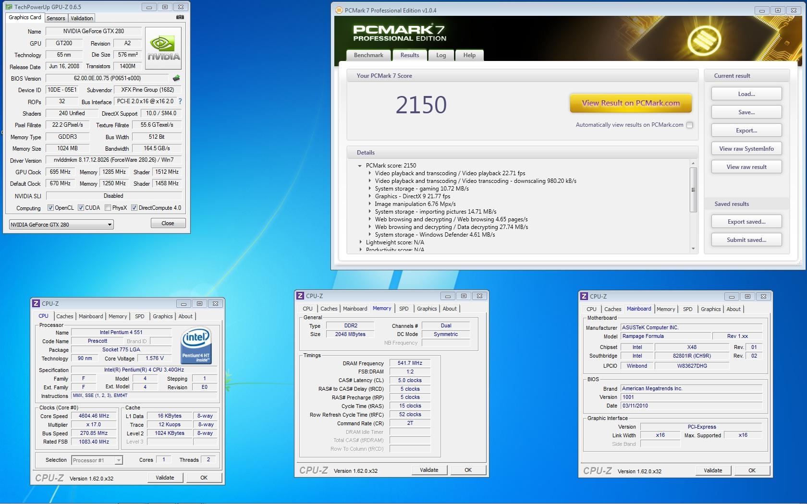This screenshot has width=807, height=504.
Task: Open the PCMark 7 Log tab
Action: click(x=441, y=55)
